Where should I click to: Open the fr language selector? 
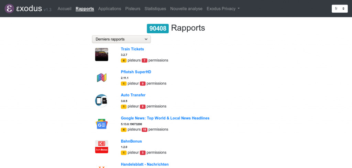pyautogui.click(x=339, y=9)
